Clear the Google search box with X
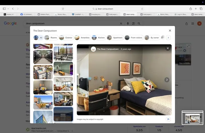This screenshot has height=133, width=205. (121, 23)
